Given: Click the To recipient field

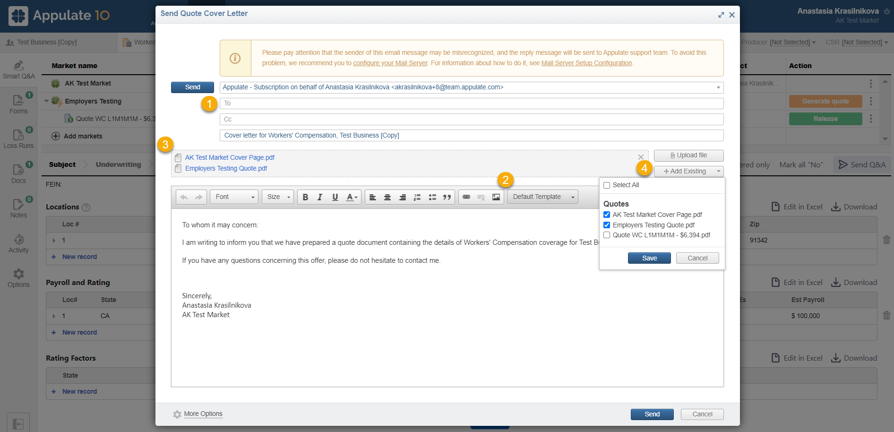Looking at the screenshot, I should click(x=472, y=104).
